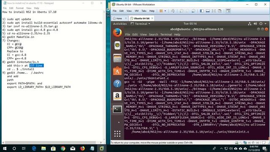
Task: Select the Terminal icon in Ubuntu dock
Action: (117, 109)
